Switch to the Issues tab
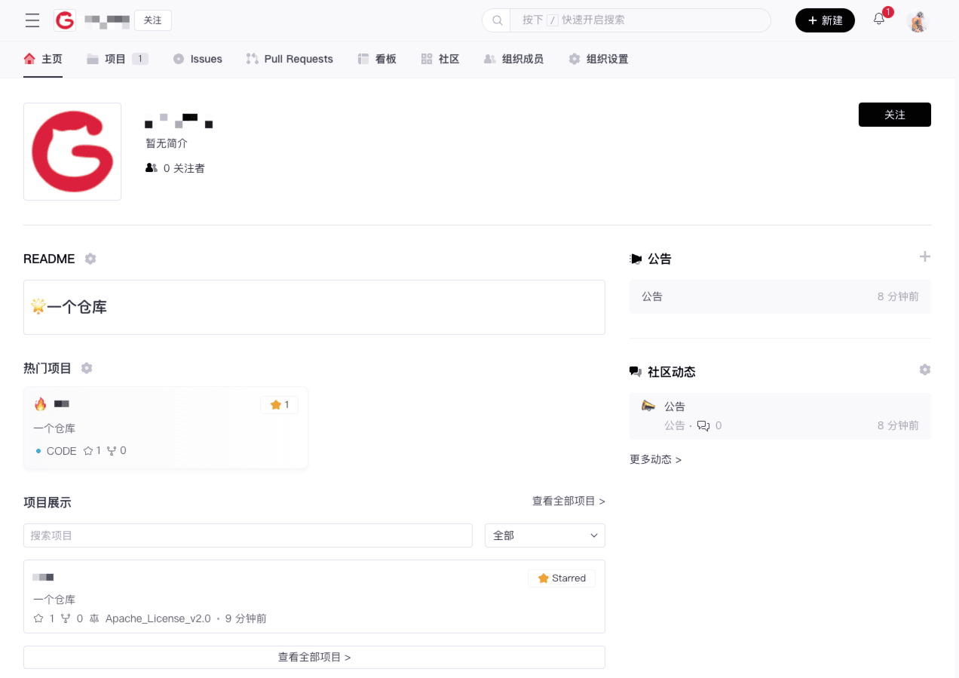The image size is (959, 678). (198, 59)
